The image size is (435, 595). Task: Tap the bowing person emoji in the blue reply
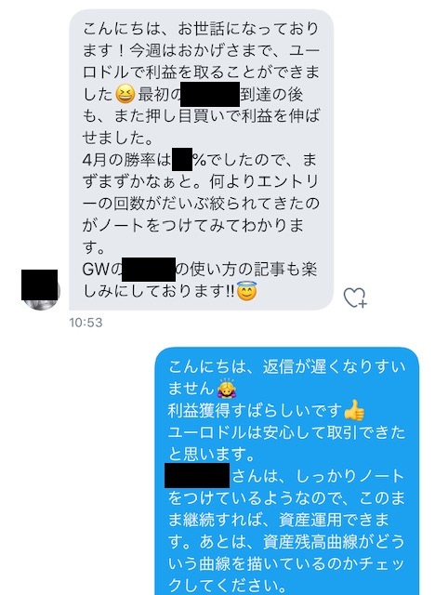pos(226,388)
